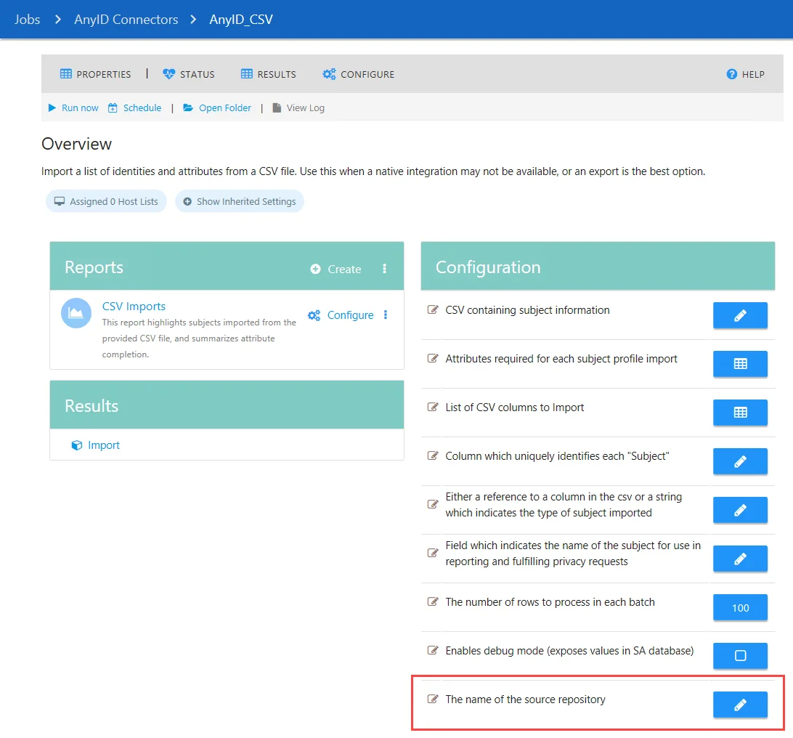The height and width of the screenshot is (738, 793).
Task: Select AnyID_CSV breadcrumb item
Action: 241,19
